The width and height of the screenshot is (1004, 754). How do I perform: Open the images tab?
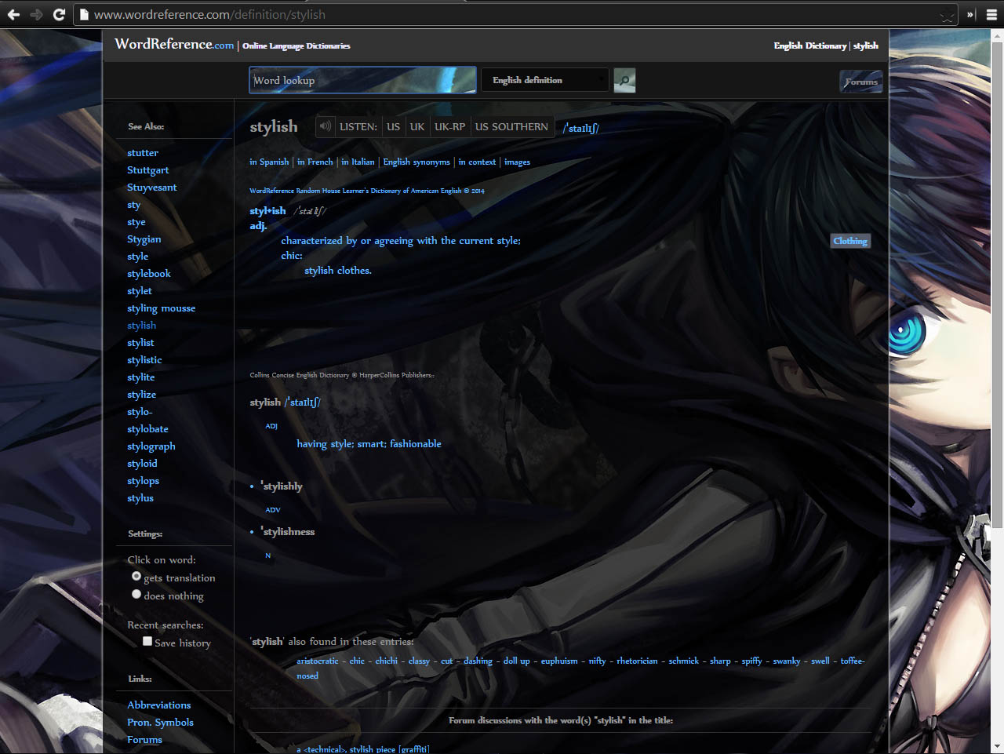(517, 162)
